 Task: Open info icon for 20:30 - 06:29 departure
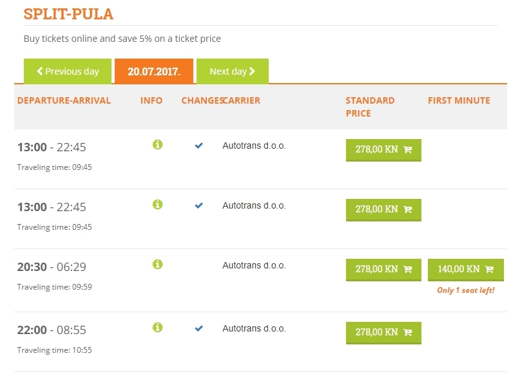click(x=157, y=265)
